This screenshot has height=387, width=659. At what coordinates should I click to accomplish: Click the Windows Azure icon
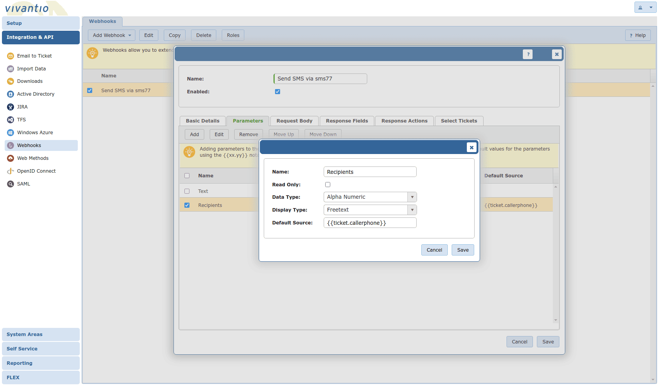(11, 133)
